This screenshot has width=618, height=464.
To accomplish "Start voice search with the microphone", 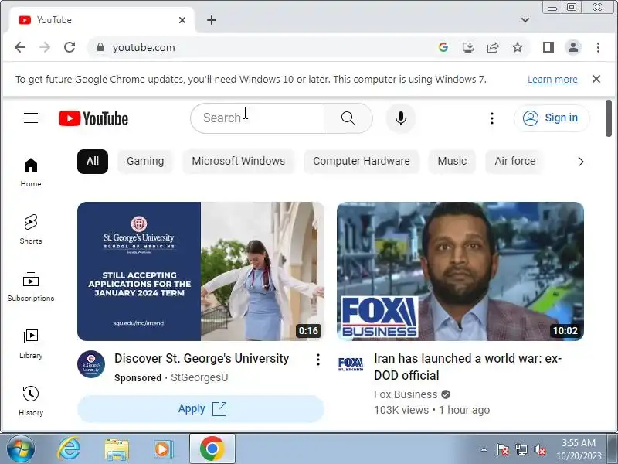I will coord(400,118).
